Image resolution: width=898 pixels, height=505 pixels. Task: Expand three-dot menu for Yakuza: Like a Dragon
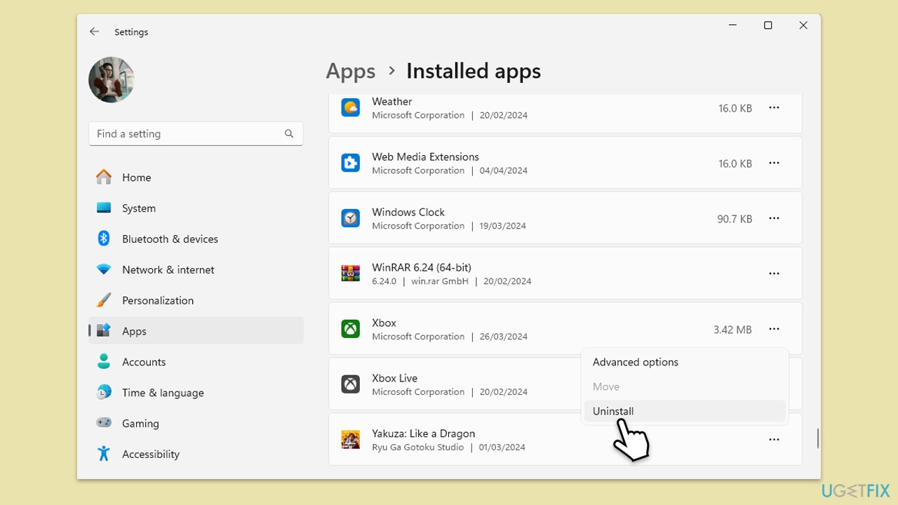coord(774,440)
